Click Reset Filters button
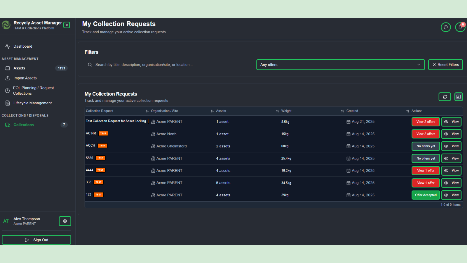This screenshot has height=263, width=467. tap(445, 65)
